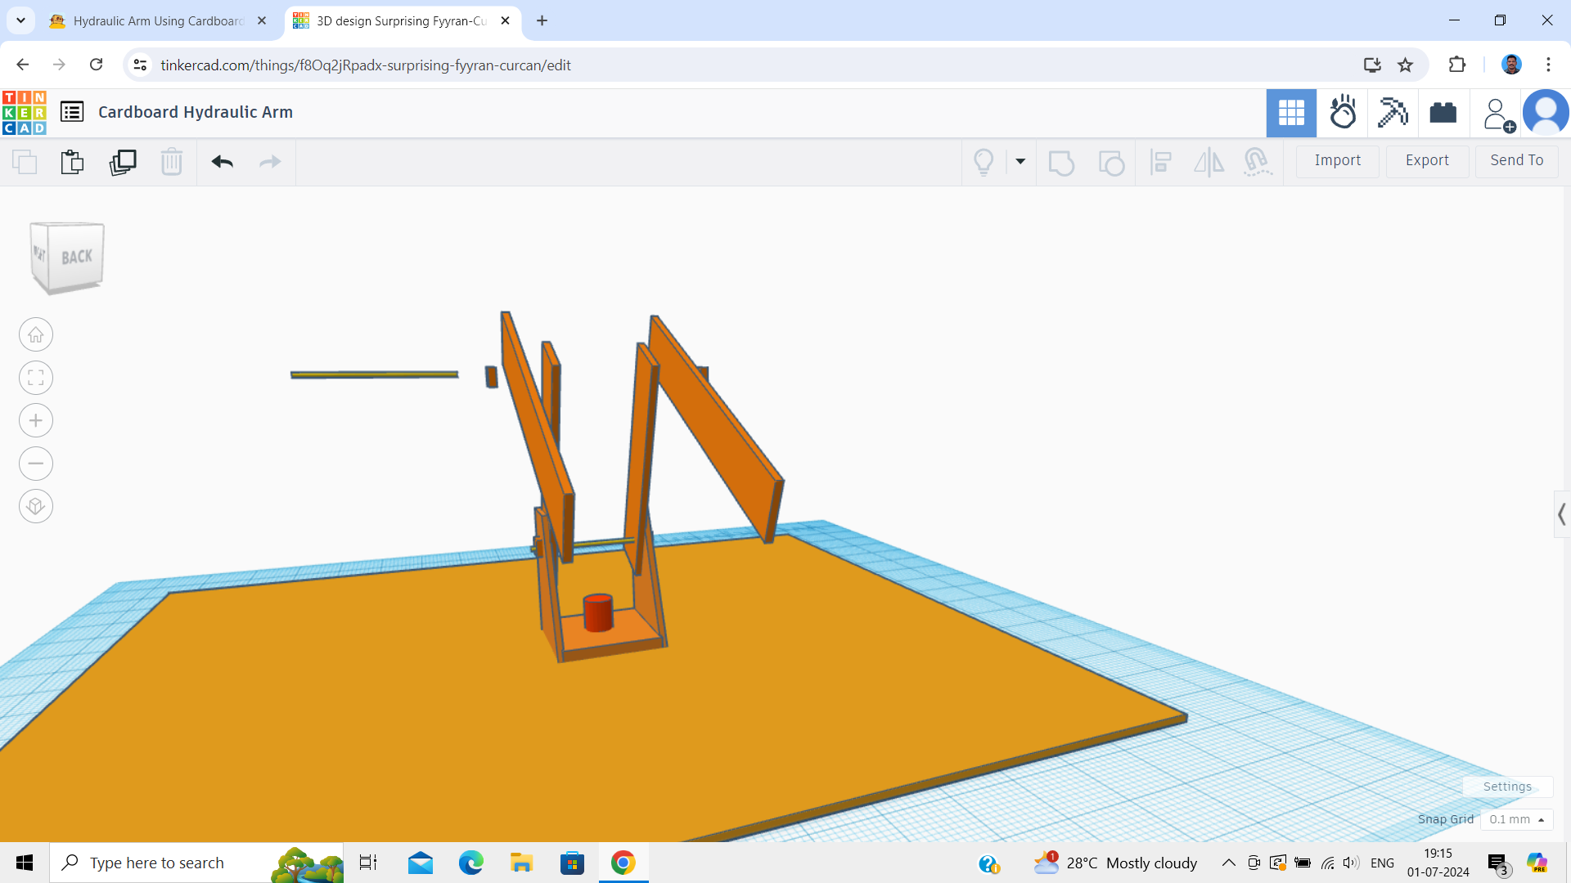The width and height of the screenshot is (1571, 883).
Task: Open the tab search dropdown
Action: click(20, 21)
